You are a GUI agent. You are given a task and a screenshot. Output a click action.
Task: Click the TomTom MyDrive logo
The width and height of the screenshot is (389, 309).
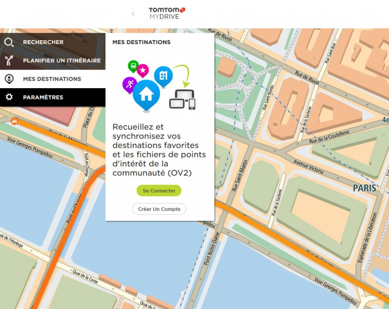point(167,13)
